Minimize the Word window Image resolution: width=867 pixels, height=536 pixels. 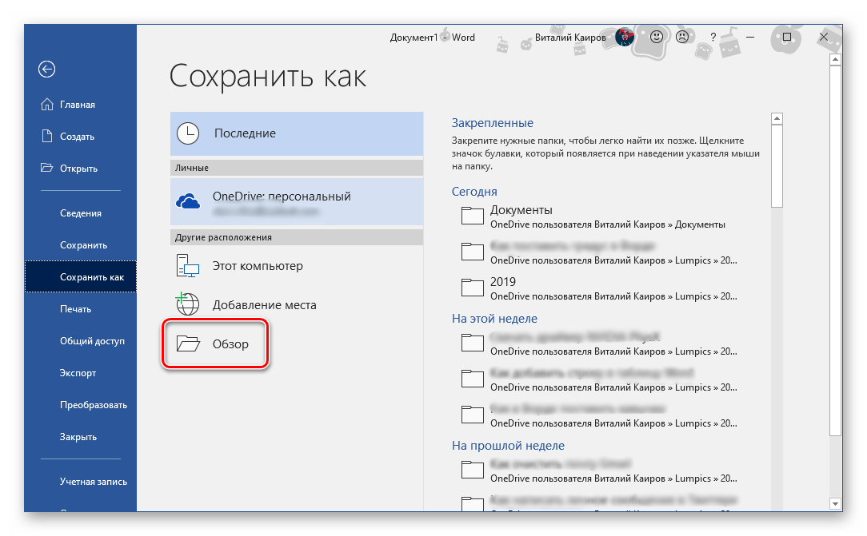(750, 37)
